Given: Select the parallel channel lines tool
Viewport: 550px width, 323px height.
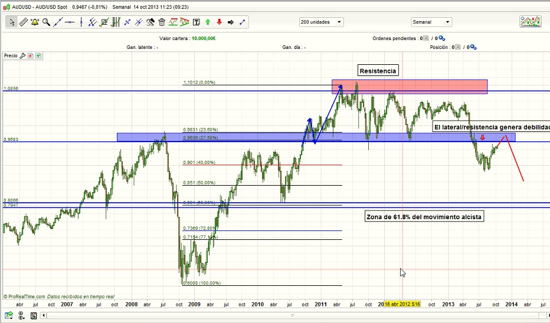Looking at the screenshot, I should click(x=92, y=22).
